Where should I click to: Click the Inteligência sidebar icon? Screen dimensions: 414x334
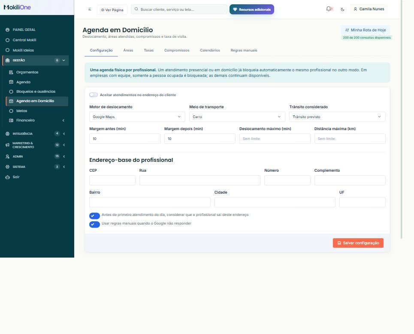7,134
